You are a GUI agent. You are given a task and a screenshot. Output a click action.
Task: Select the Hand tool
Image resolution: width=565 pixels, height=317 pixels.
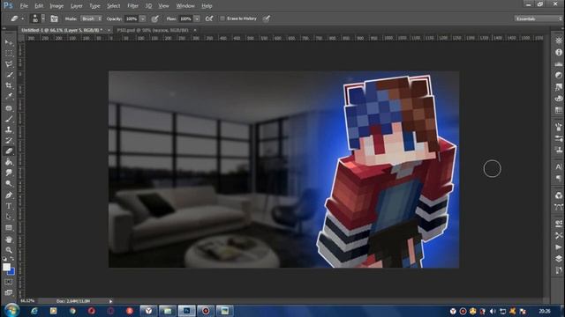click(9, 239)
